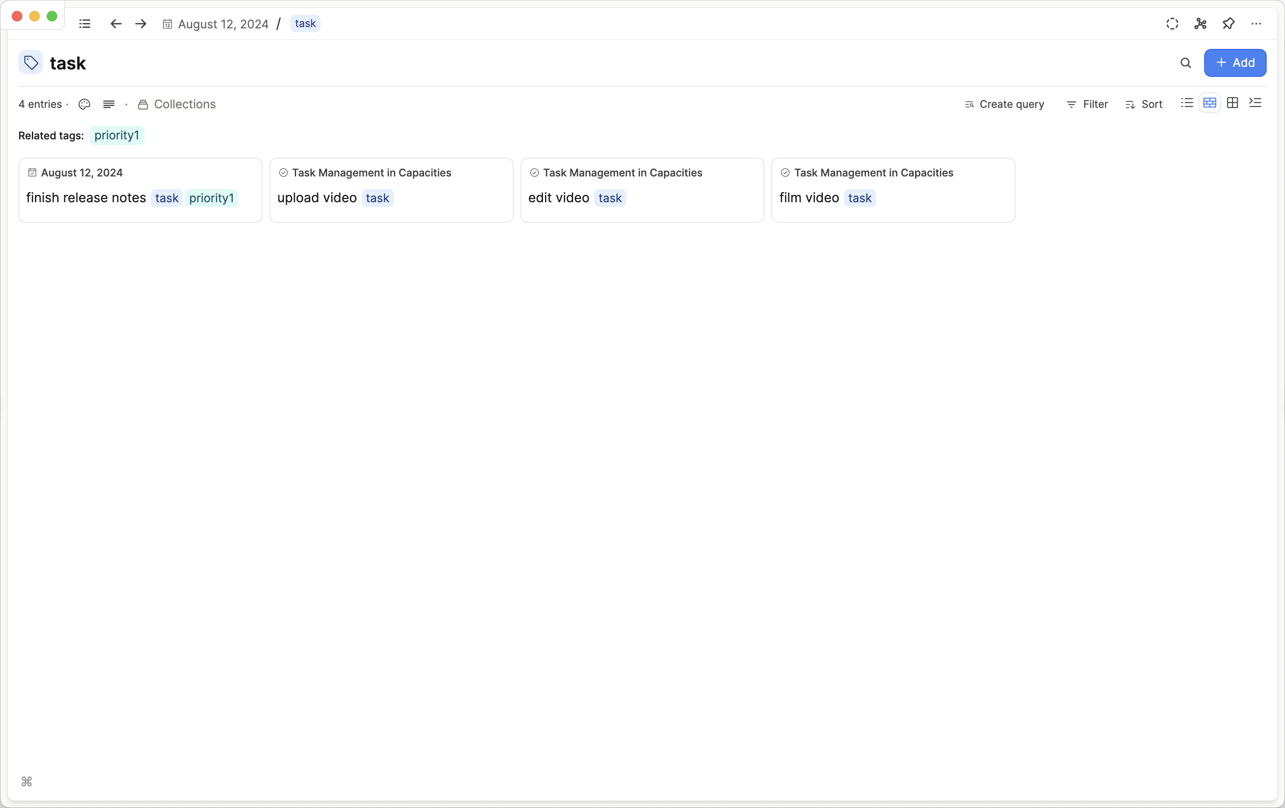Image resolution: width=1285 pixels, height=808 pixels.
Task: Open the tag color palette icon
Action: [x=84, y=104]
